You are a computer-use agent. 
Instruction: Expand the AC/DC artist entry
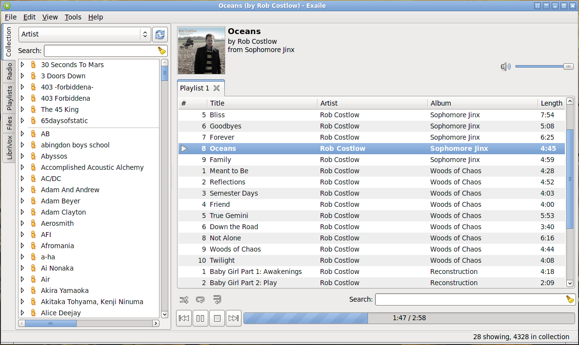(22, 179)
